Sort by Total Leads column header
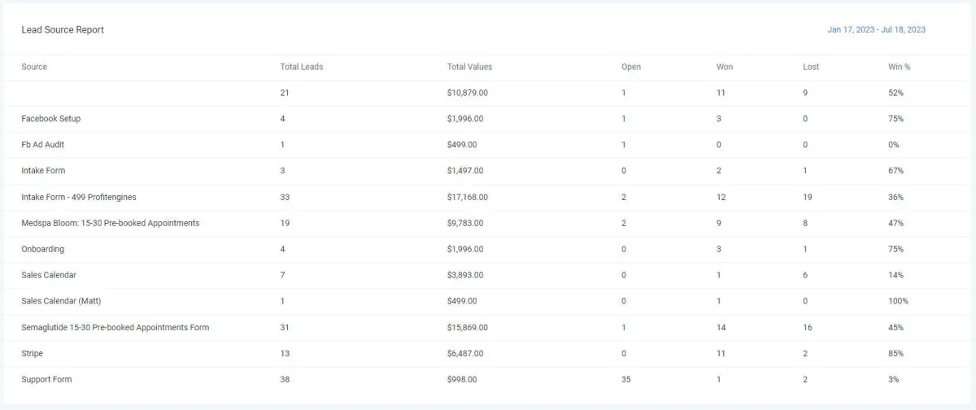Viewport: 976px width, 410px height. pos(302,67)
